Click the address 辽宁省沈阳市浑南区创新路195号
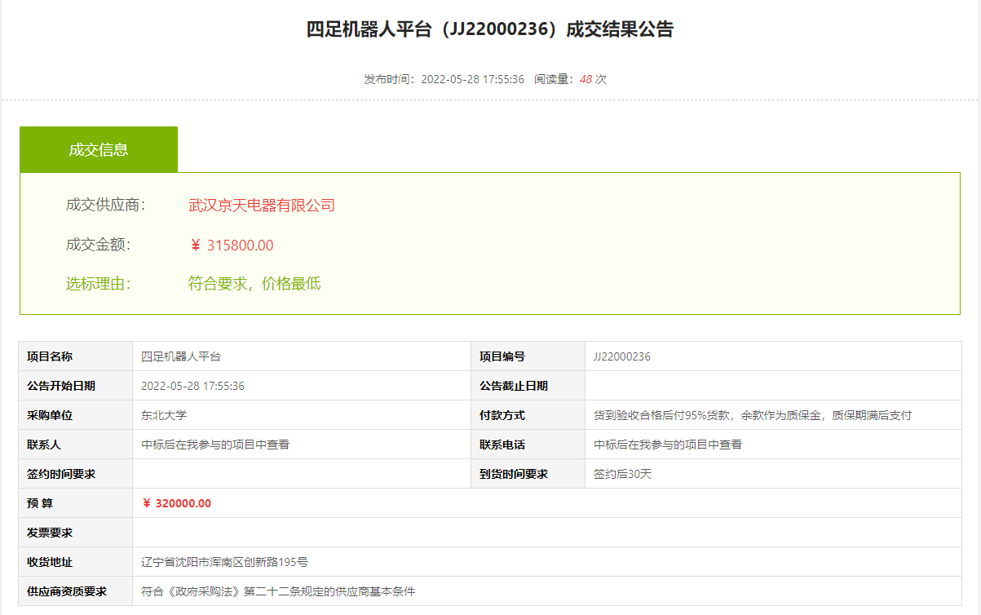The image size is (981, 615). (224, 562)
